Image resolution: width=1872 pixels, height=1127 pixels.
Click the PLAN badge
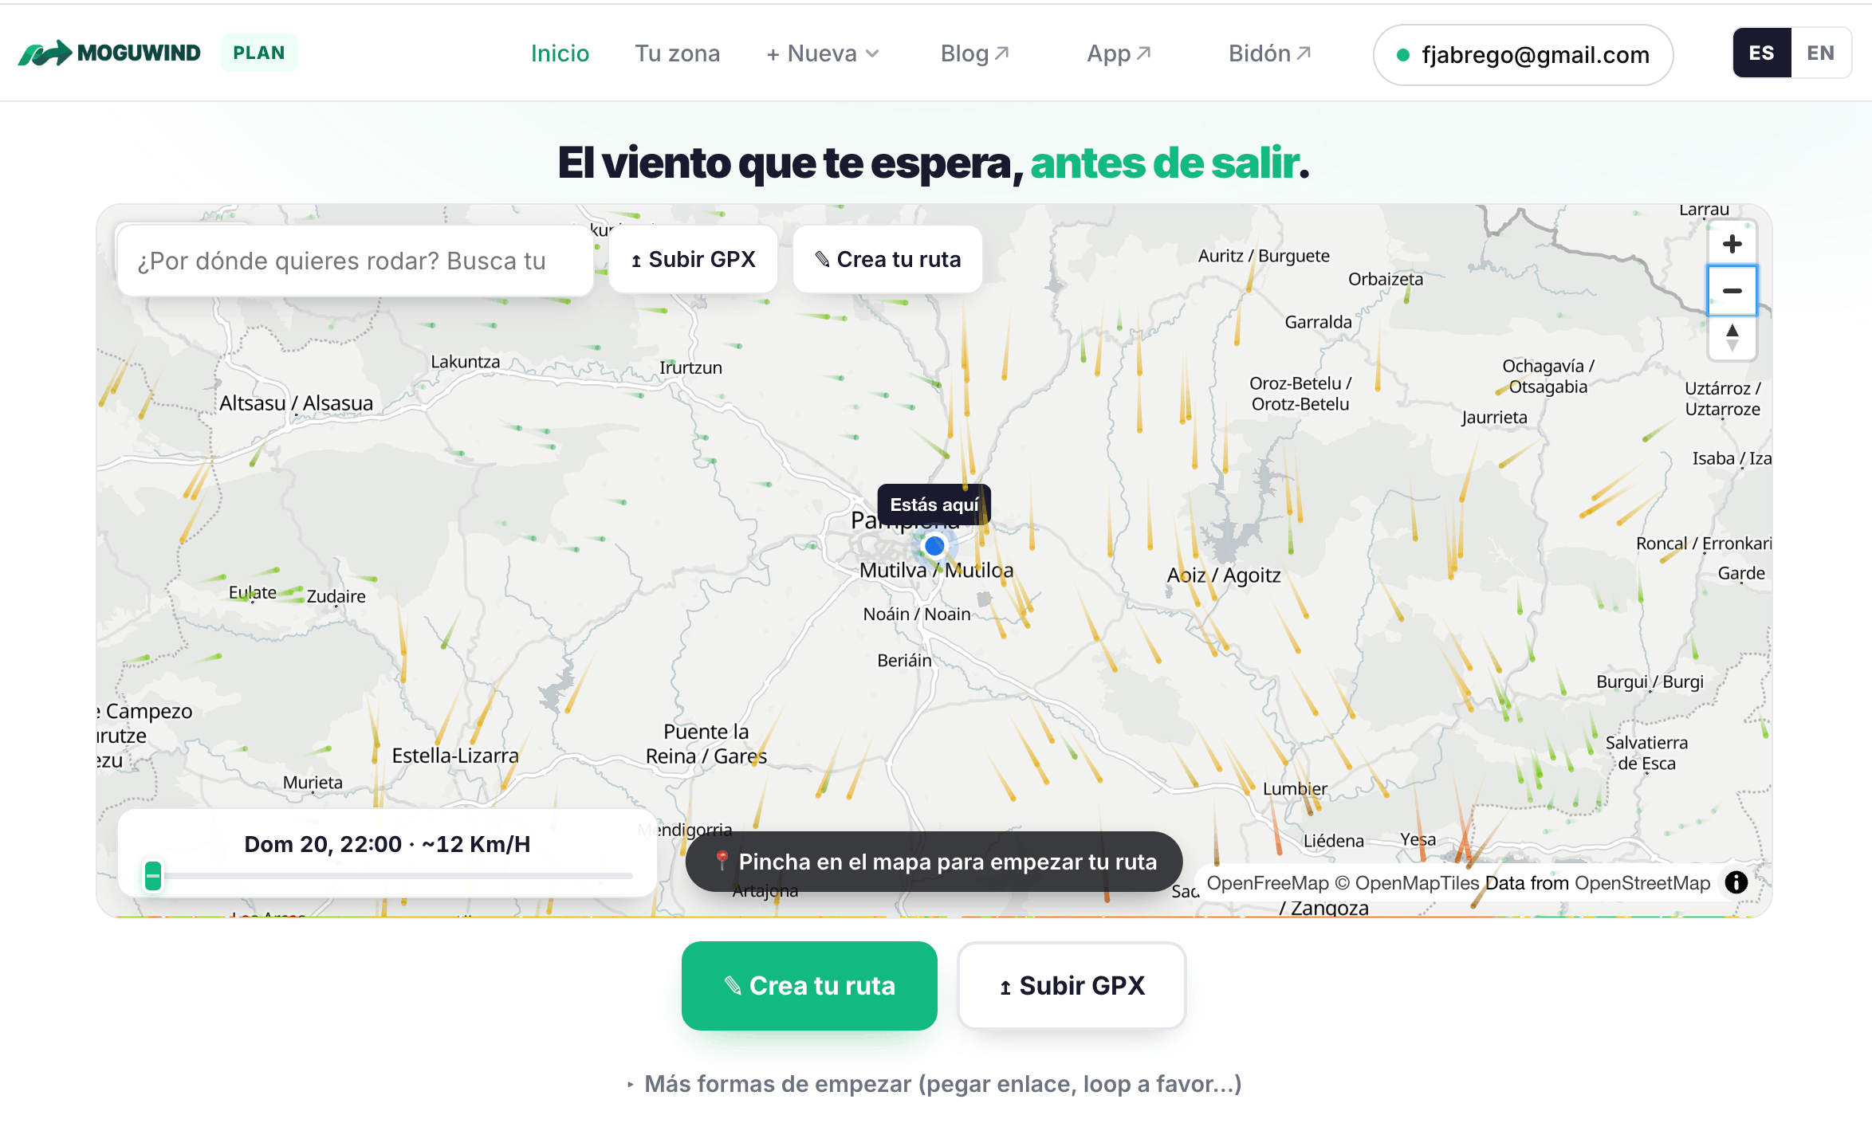point(259,53)
